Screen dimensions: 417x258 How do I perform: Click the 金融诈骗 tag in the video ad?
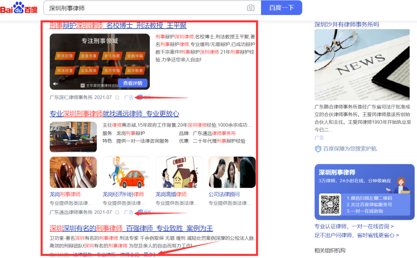[x=135, y=56]
